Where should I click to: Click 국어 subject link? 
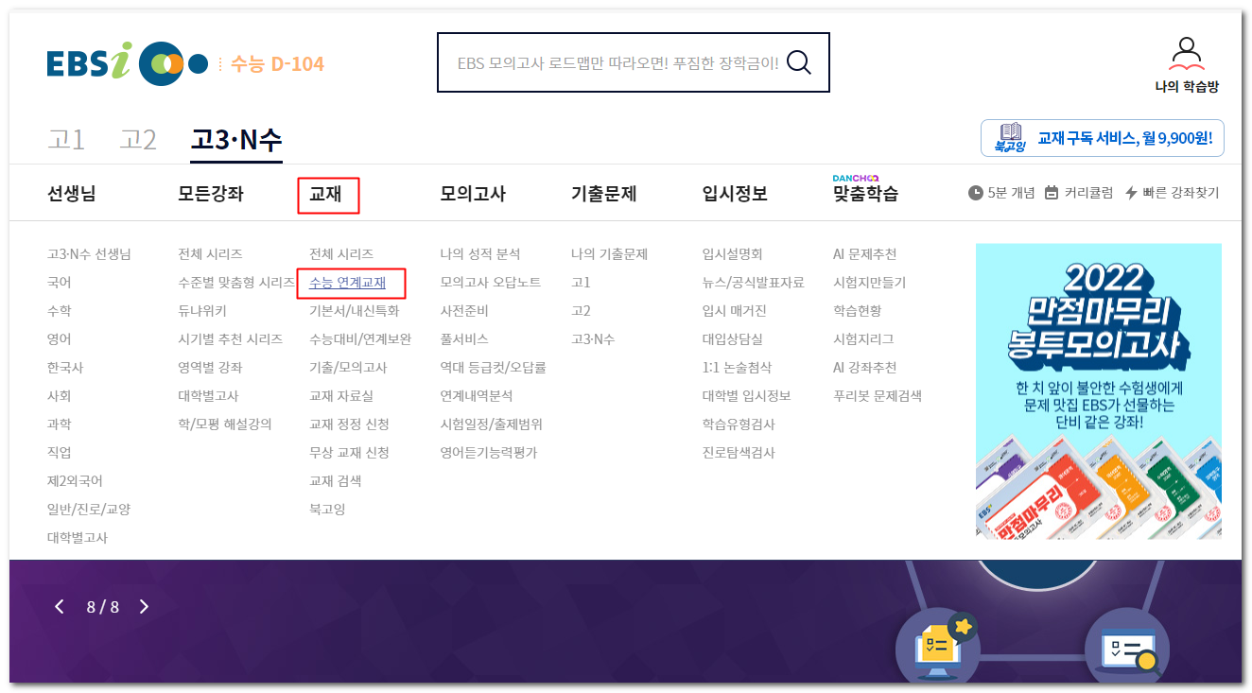[x=60, y=283]
